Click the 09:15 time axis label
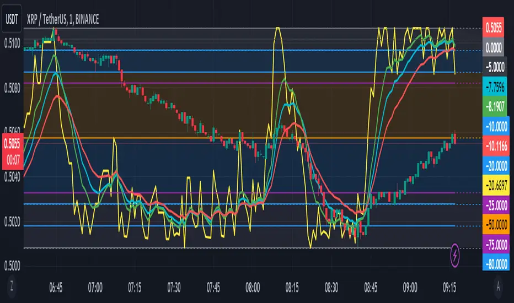Screen dimensions: 514x303 click(x=450, y=287)
